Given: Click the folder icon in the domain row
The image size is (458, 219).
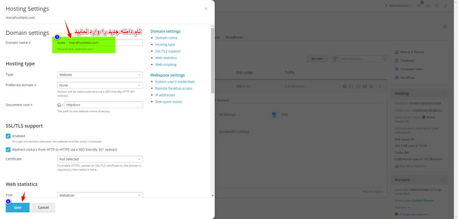Looking at the screenshot, I should [x=352, y=86].
